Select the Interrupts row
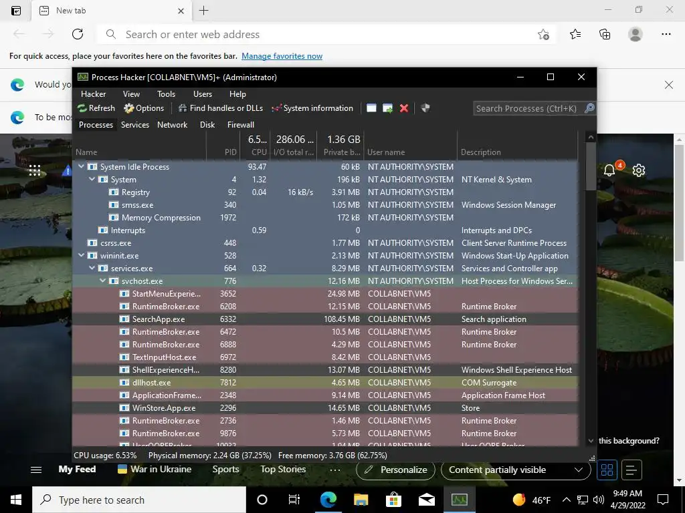Image resolution: width=685 pixels, height=513 pixels. [x=326, y=230]
